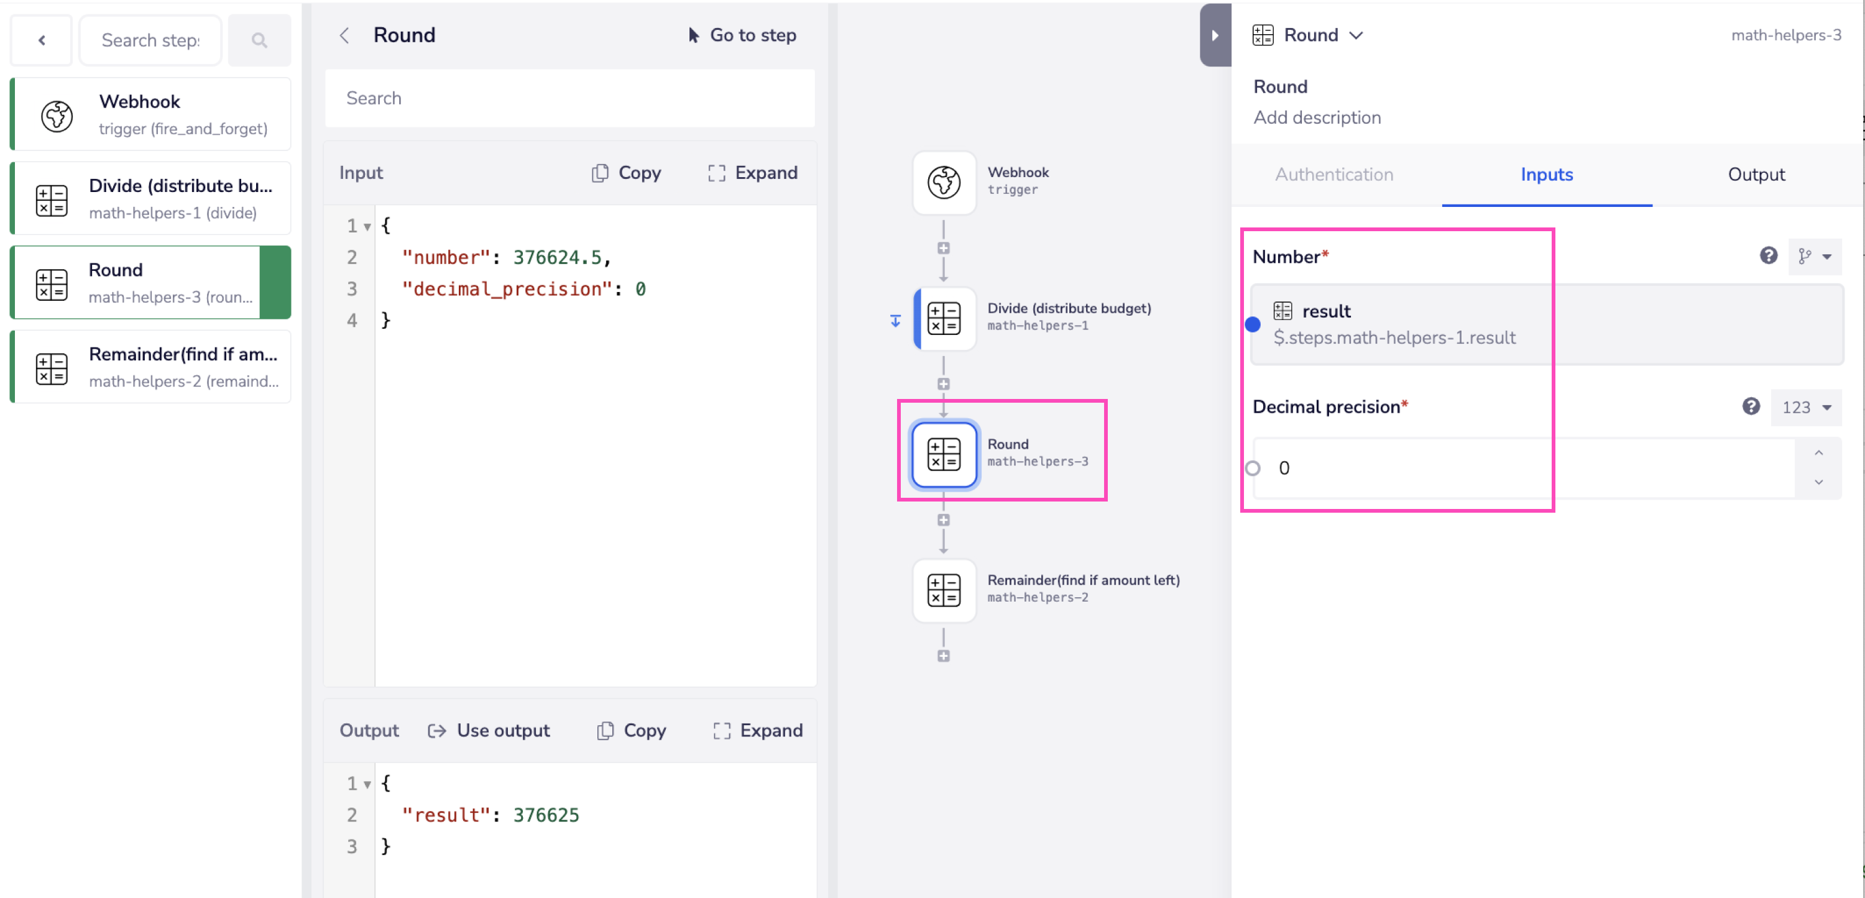Toggle the blue Number field radio indicator

click(x=1253, y=324)
